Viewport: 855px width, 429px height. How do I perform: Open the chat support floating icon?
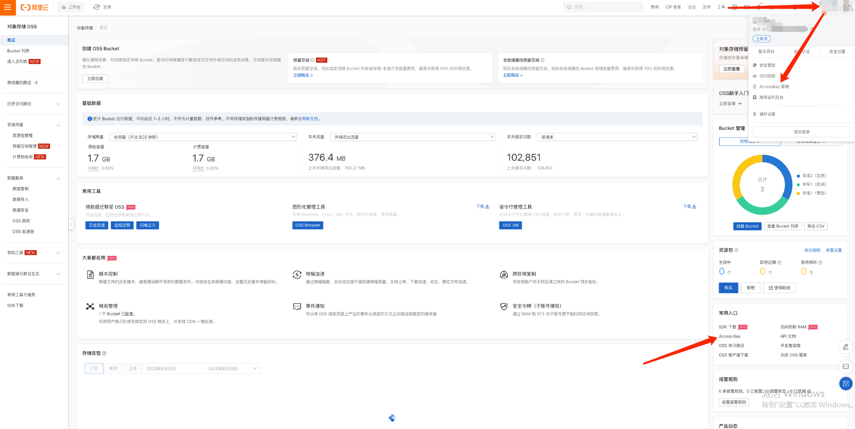tap(846, 367)
